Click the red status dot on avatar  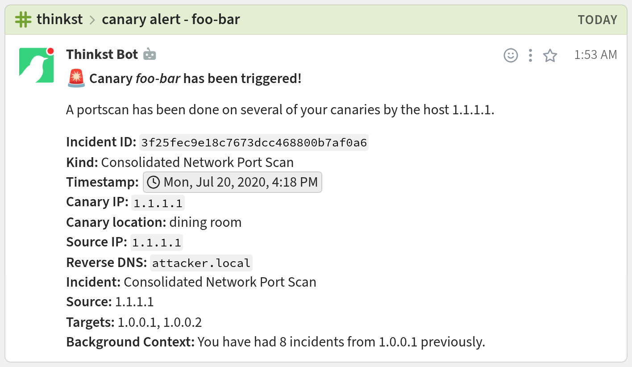[50, 50]
